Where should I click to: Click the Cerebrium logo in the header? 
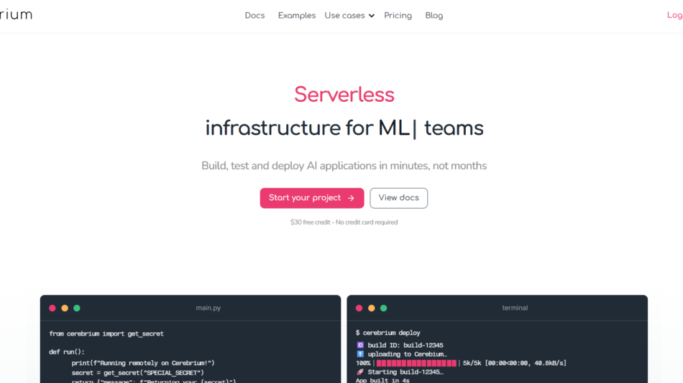click(x=15, y=15)
